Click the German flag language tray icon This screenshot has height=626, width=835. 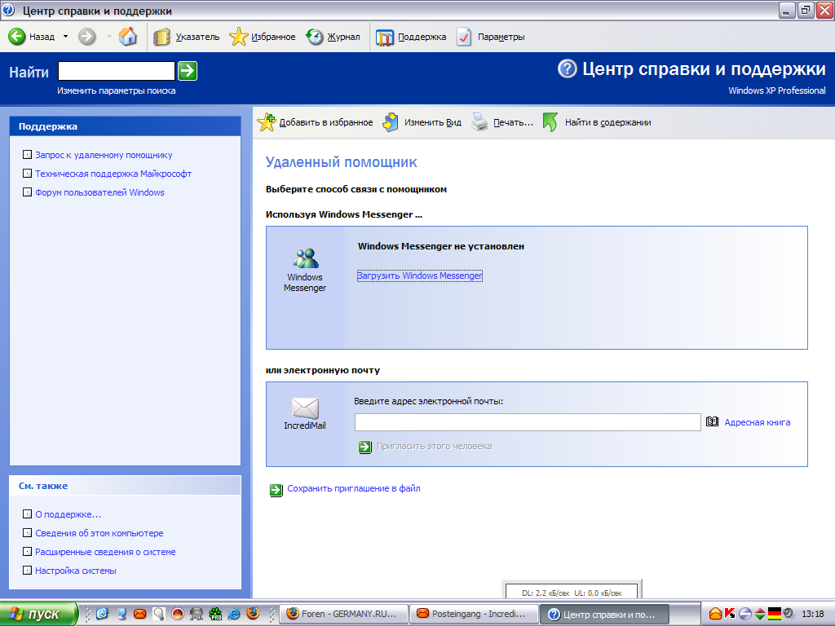[775, 614]
